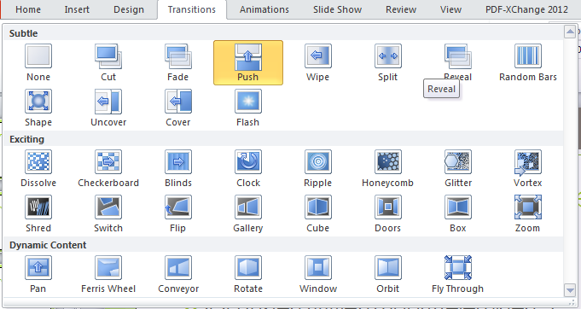Screen dimensions: 581x309
Task: Select the Pan dynamic content transition
Action: click(38, 275)
